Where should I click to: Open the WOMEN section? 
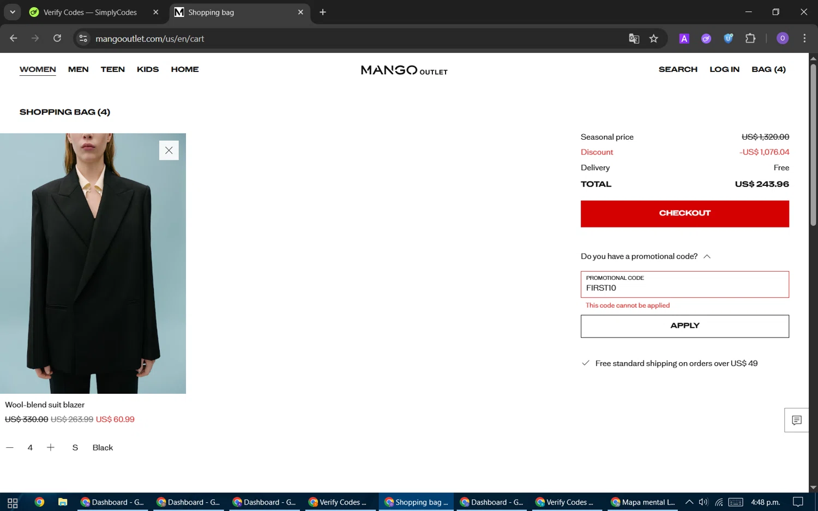tap(38, 69)
